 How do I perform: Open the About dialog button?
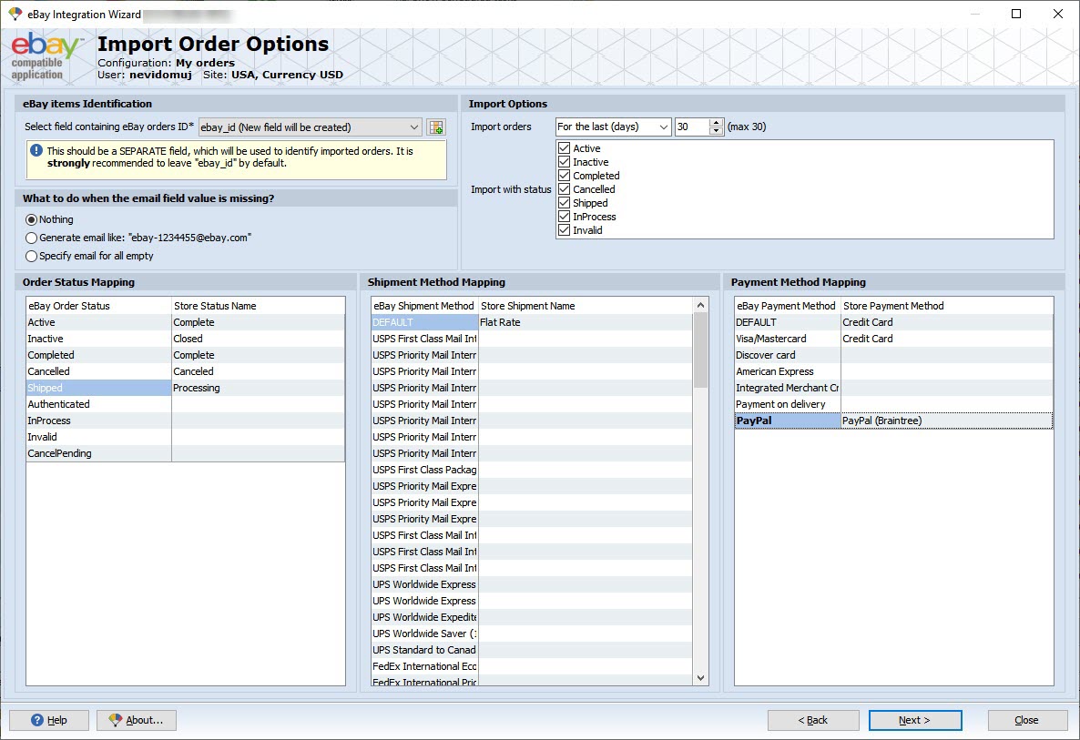coord(137,720)
